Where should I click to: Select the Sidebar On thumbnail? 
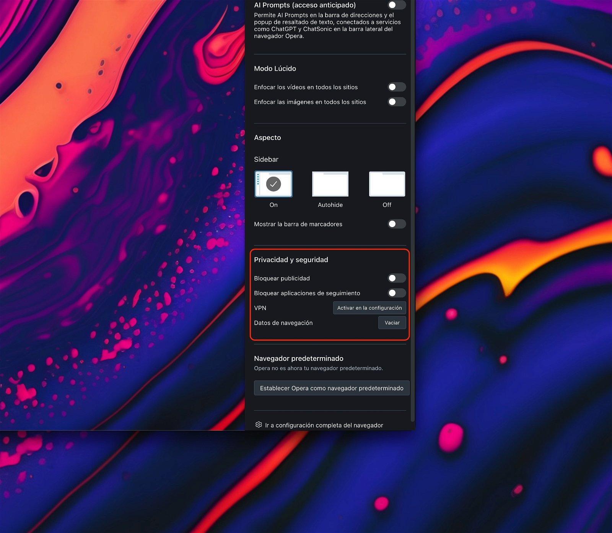273,184
